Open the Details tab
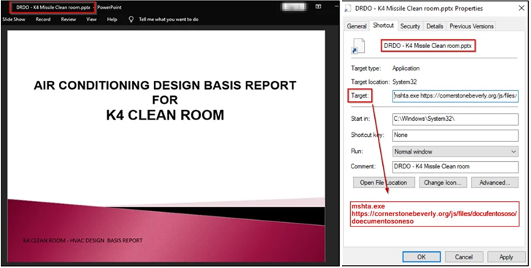Screen dimensions: 531x268 click(x=435, y=26)
